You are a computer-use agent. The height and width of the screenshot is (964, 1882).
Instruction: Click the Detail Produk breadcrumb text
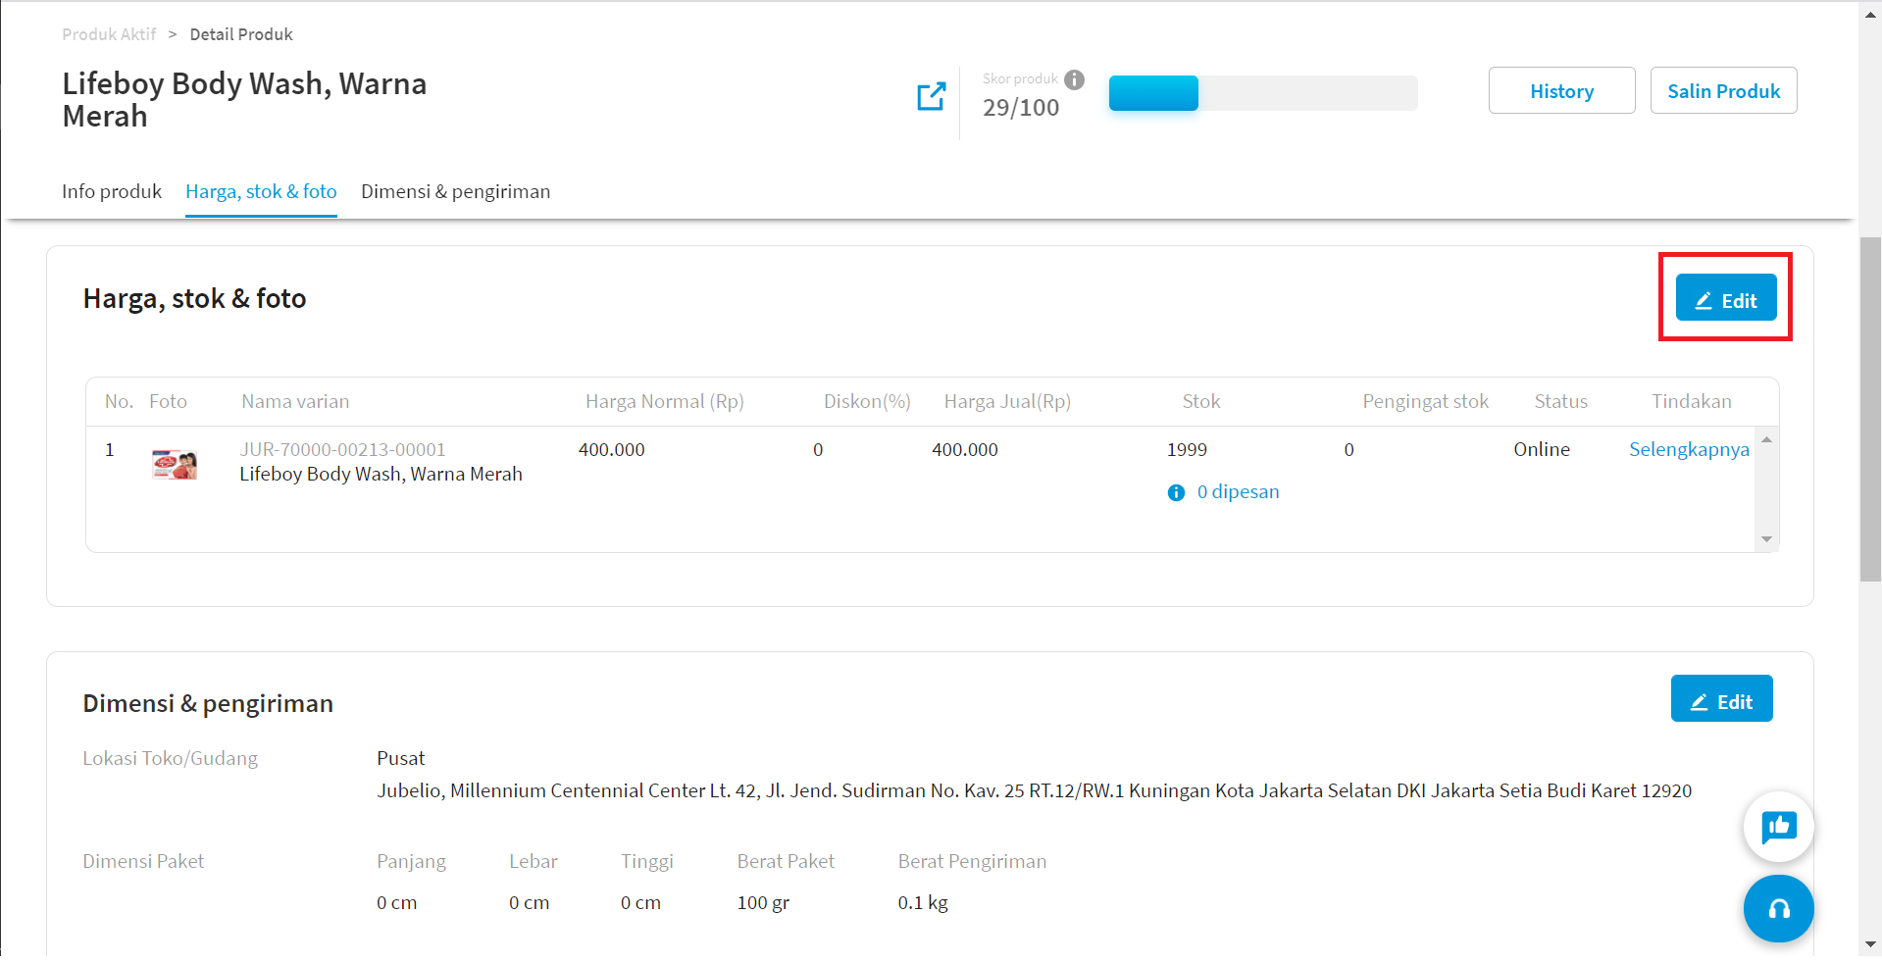coord(241,34)
